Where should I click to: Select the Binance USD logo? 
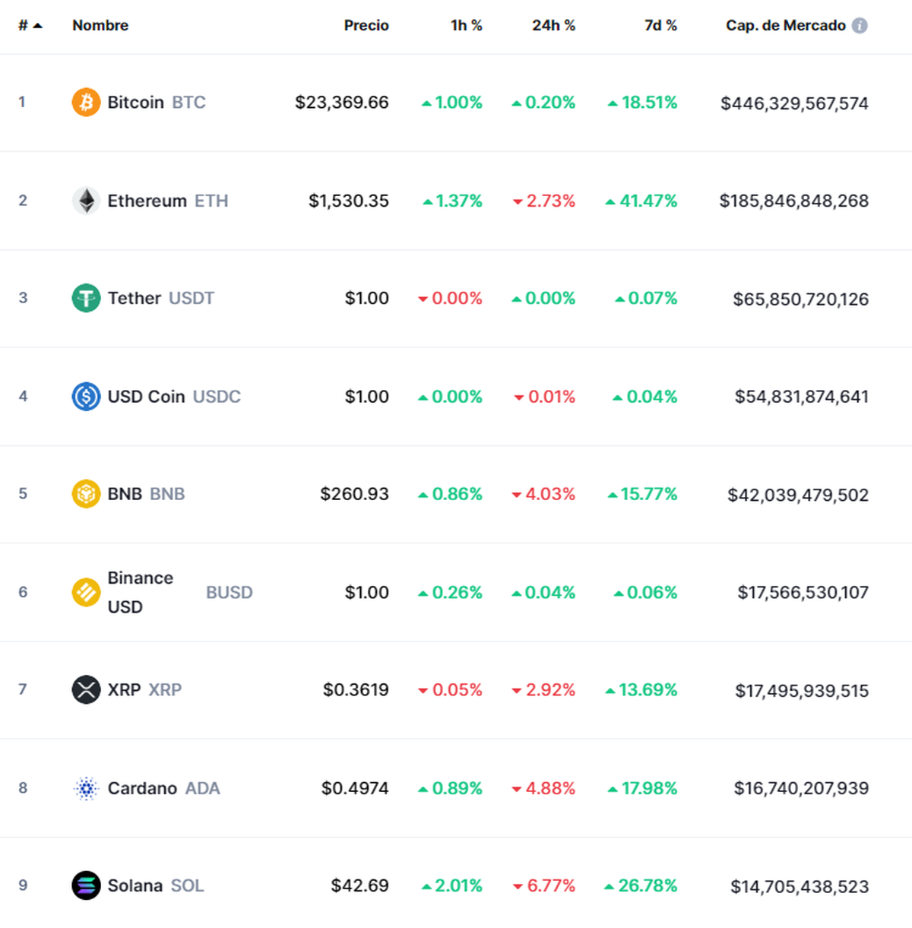tap(86, 592)
